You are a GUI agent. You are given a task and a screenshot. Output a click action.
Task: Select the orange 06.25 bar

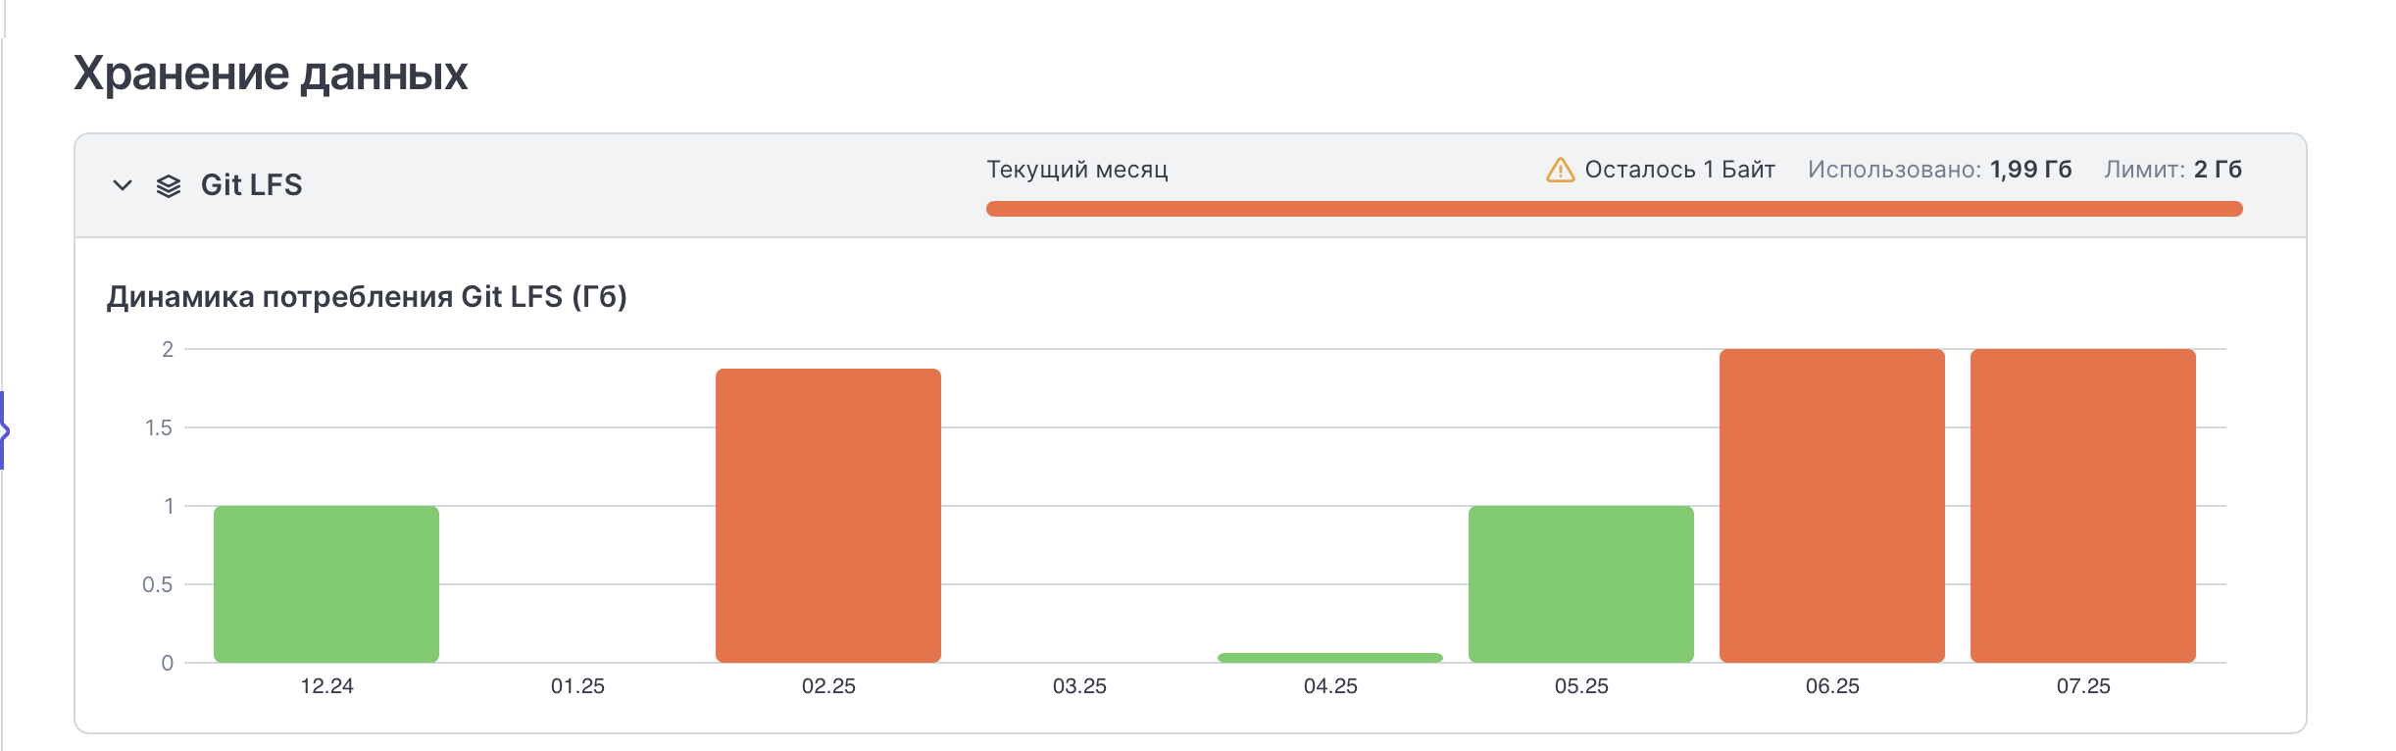coord(1832,506)
